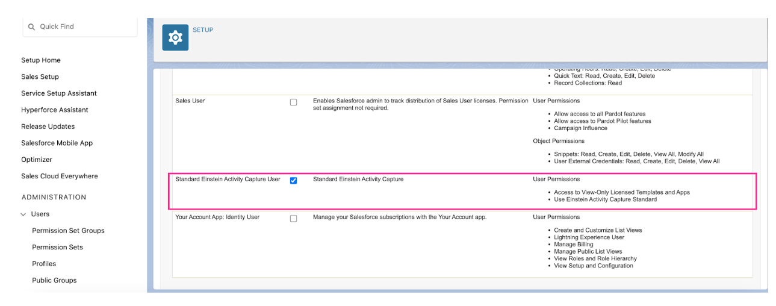Screen dimensions: 776x306
Task: Click the SETUP breadcrumb label
Action: click(203, 30)
